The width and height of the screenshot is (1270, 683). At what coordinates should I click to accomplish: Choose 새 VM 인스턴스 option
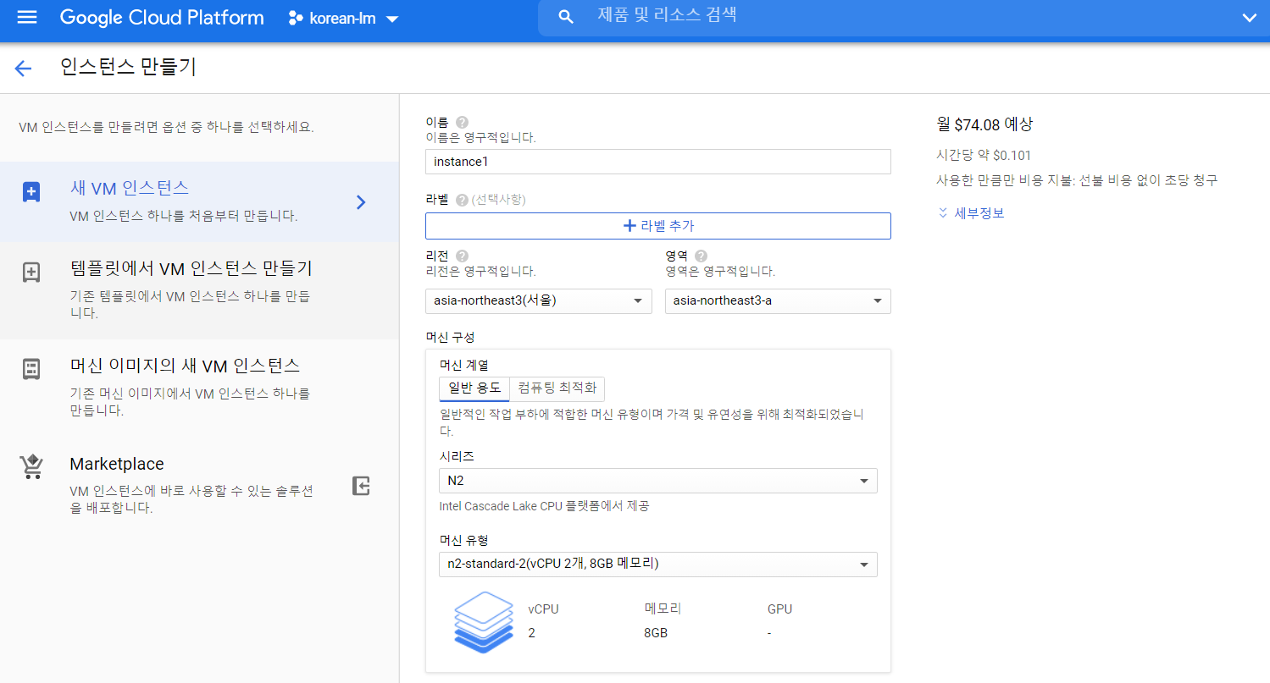tap(199, 201)
